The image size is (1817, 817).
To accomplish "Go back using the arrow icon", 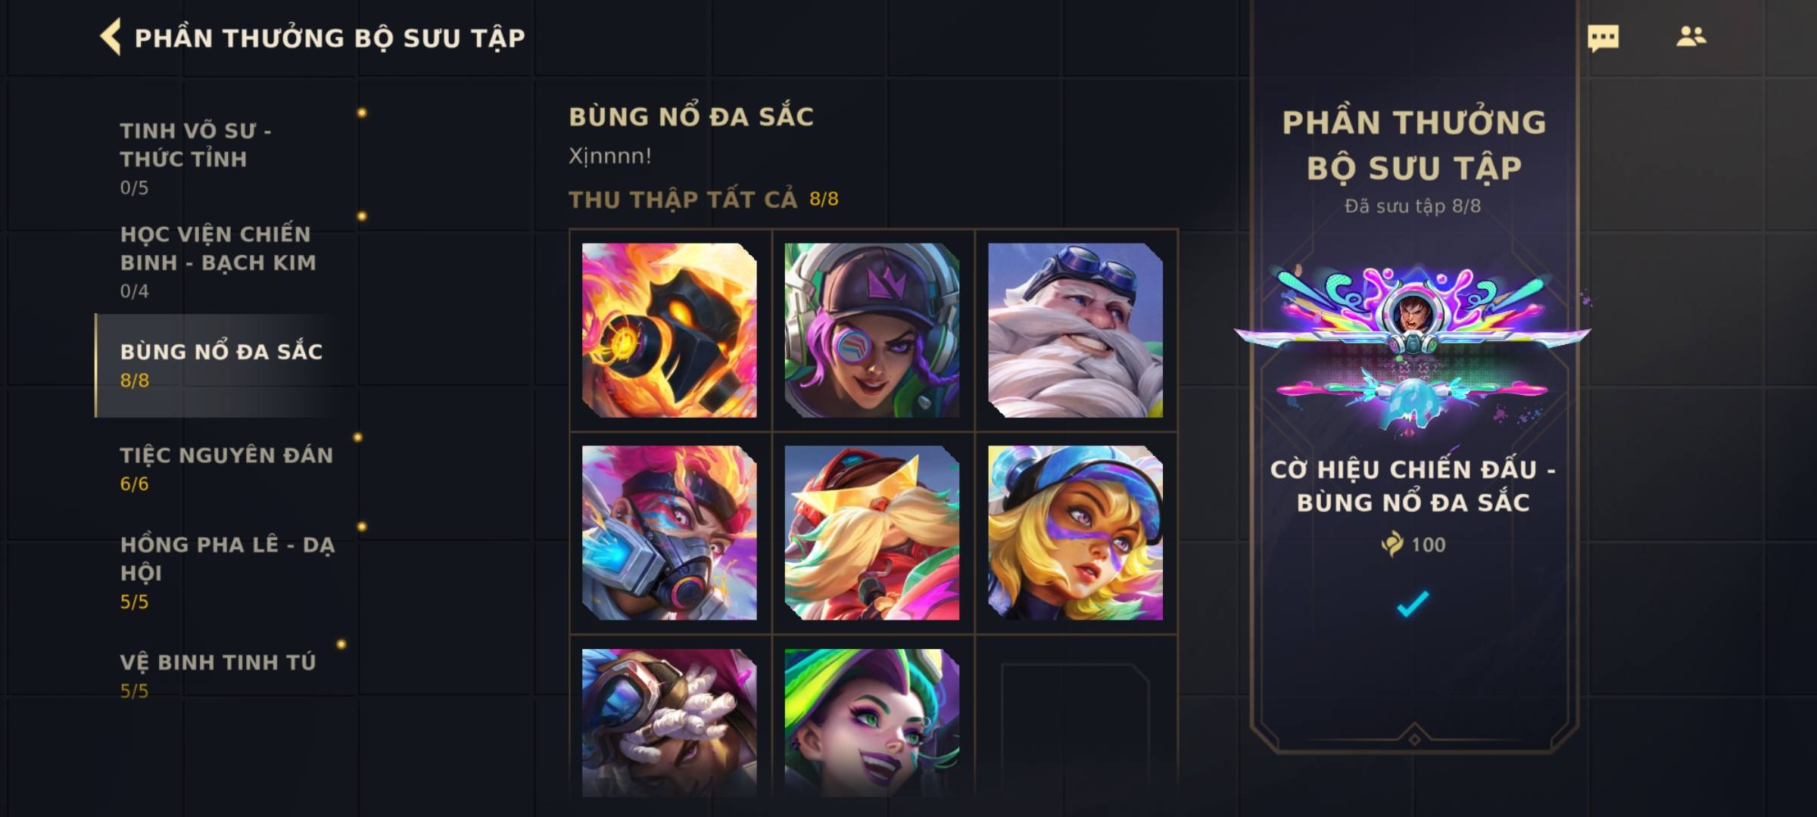I will (x=111, y=37).
